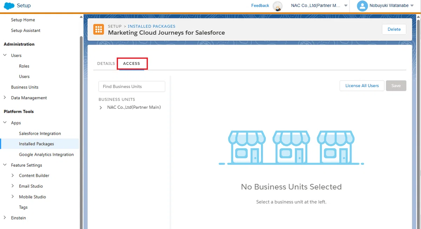Click the Platform Tools section heading

pos(19,112)
